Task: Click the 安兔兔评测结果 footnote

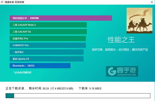Action: point(22,72)
